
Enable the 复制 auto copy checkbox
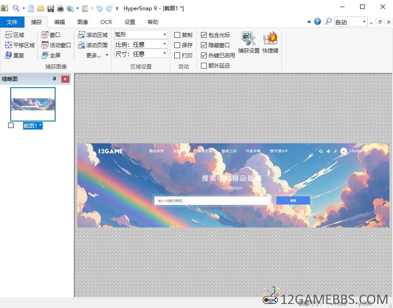(177, 35)
